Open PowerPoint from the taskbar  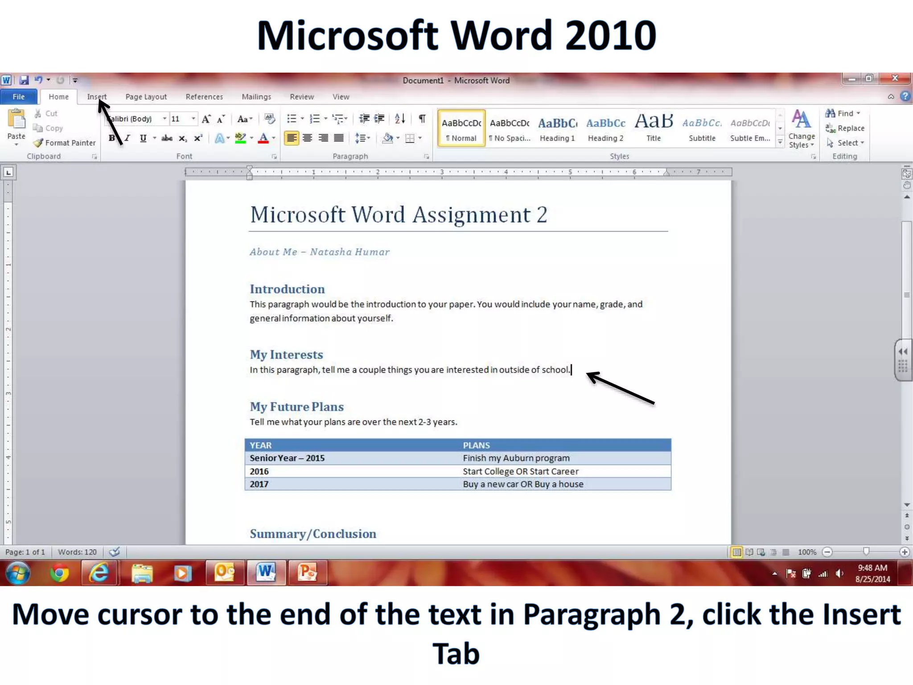tap(307, 573)
